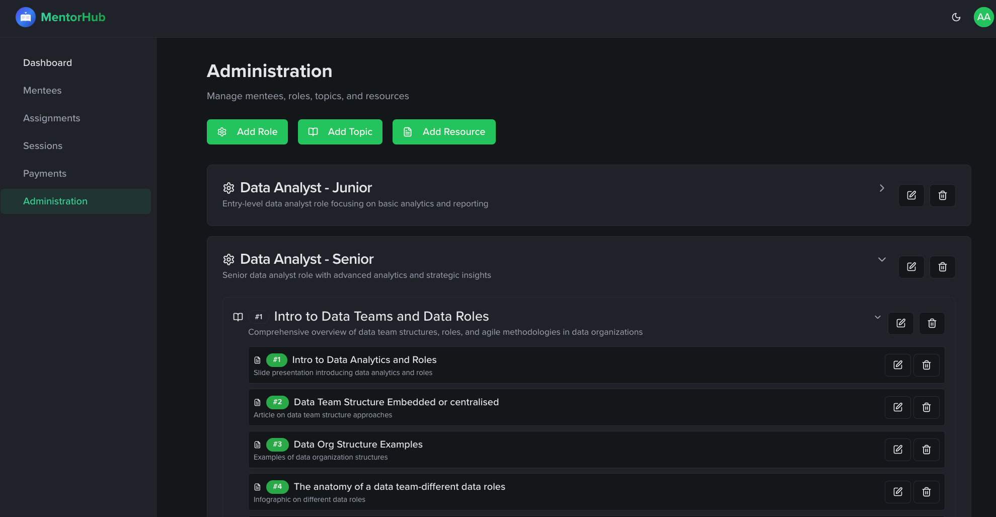Click the MentorHub brand name
This screenshot has height=517, width=996.
pos(73,17)
